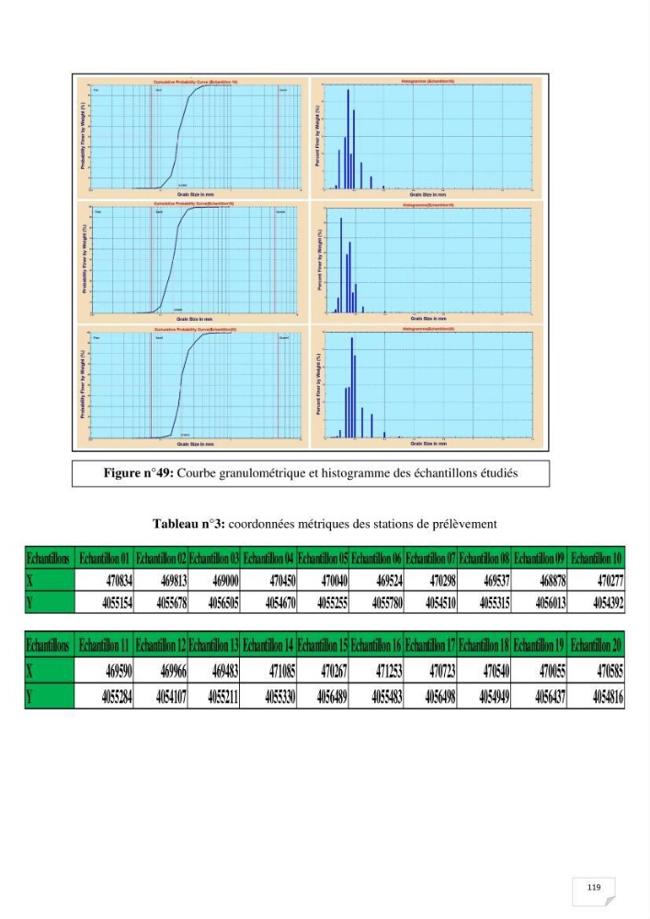This screenshot has width=650, height=919.
Task: Select header cell Echantillon 13
Action: pos(213,645)
